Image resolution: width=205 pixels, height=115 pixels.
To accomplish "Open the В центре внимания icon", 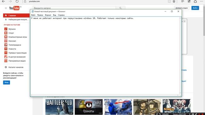I will coord(6,57).
